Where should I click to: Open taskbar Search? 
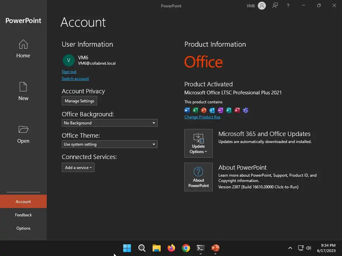142,248
